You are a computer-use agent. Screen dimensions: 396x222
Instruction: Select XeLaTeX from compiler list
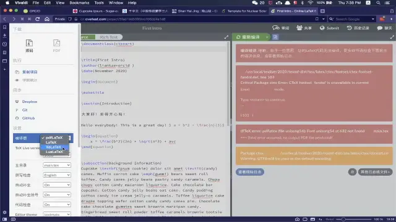pyautogui.click(x=53, y=147)
